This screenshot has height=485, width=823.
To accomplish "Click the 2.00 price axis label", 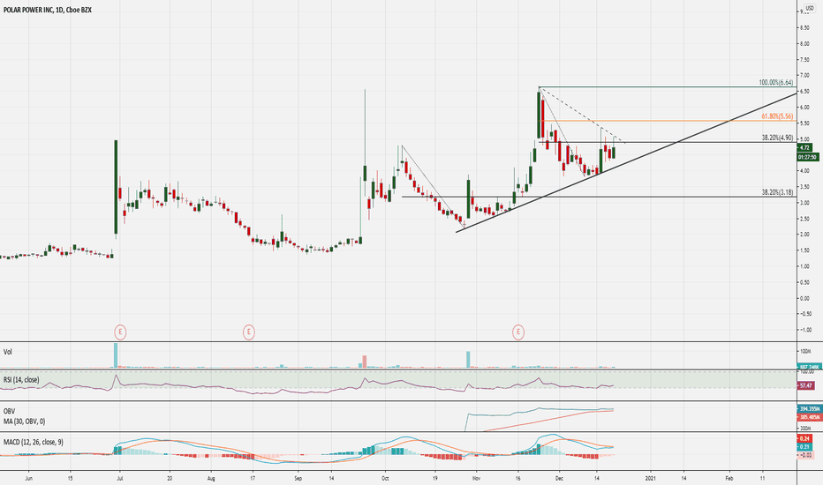I will [804, 235].
